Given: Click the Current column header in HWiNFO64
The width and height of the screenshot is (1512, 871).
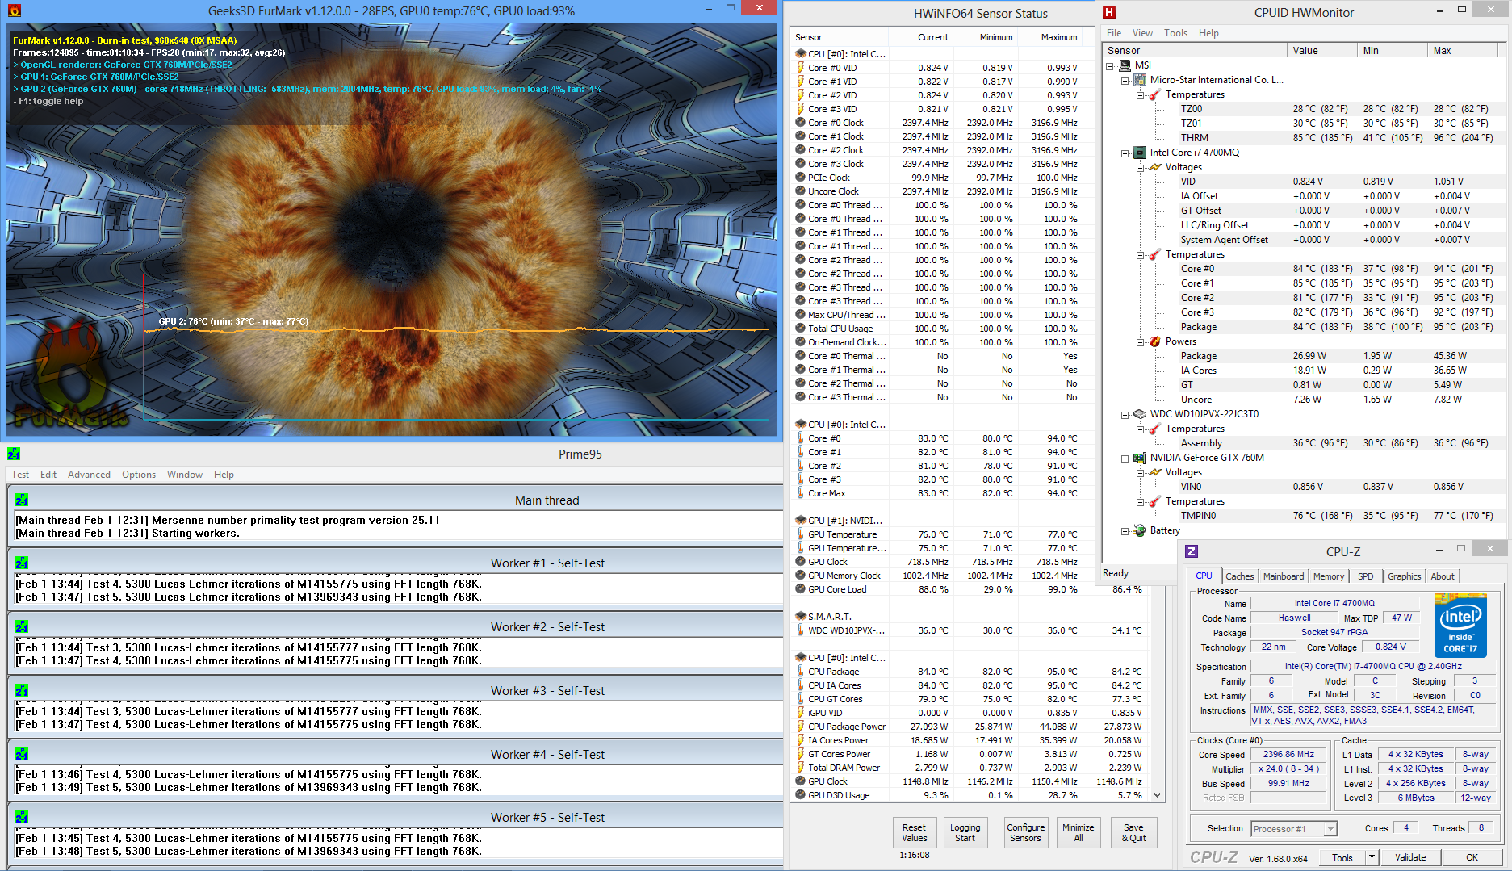Looking at the screenshot, I should 920,37.
